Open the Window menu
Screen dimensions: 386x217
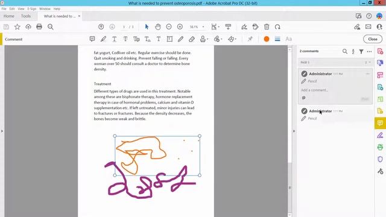[x=45, y=8]
